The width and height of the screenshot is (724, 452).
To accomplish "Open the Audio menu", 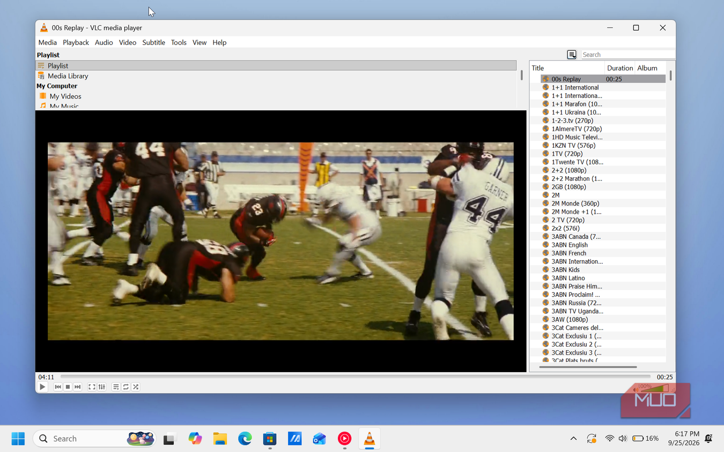I will tap(104, 42).
